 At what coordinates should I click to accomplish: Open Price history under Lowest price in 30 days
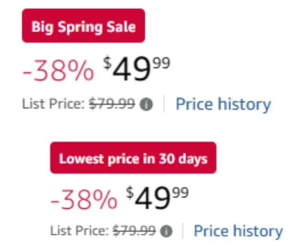pyautogui.click(x=238, y=231)
